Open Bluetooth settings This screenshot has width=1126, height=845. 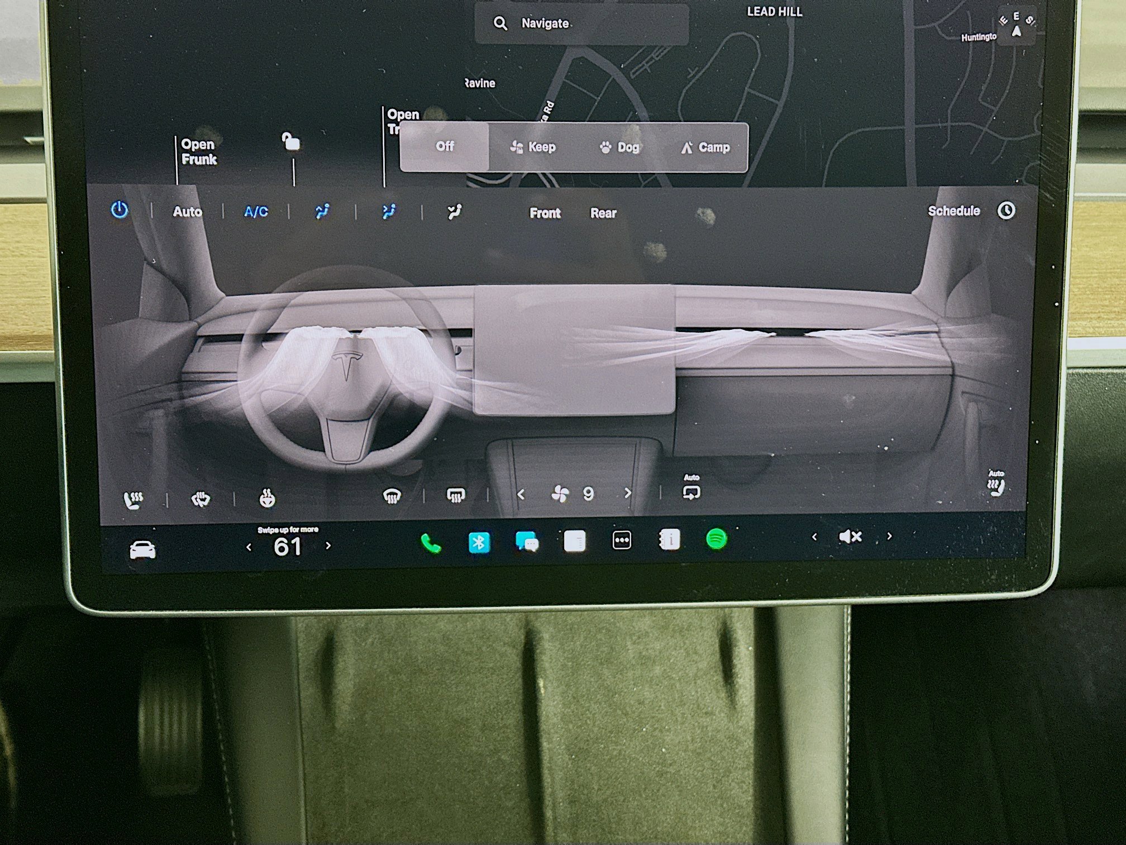click(x=479, y=540)
